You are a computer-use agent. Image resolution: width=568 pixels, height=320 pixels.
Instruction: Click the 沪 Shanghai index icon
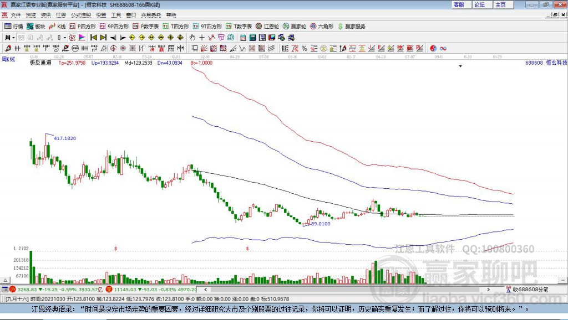pos(13,289)
